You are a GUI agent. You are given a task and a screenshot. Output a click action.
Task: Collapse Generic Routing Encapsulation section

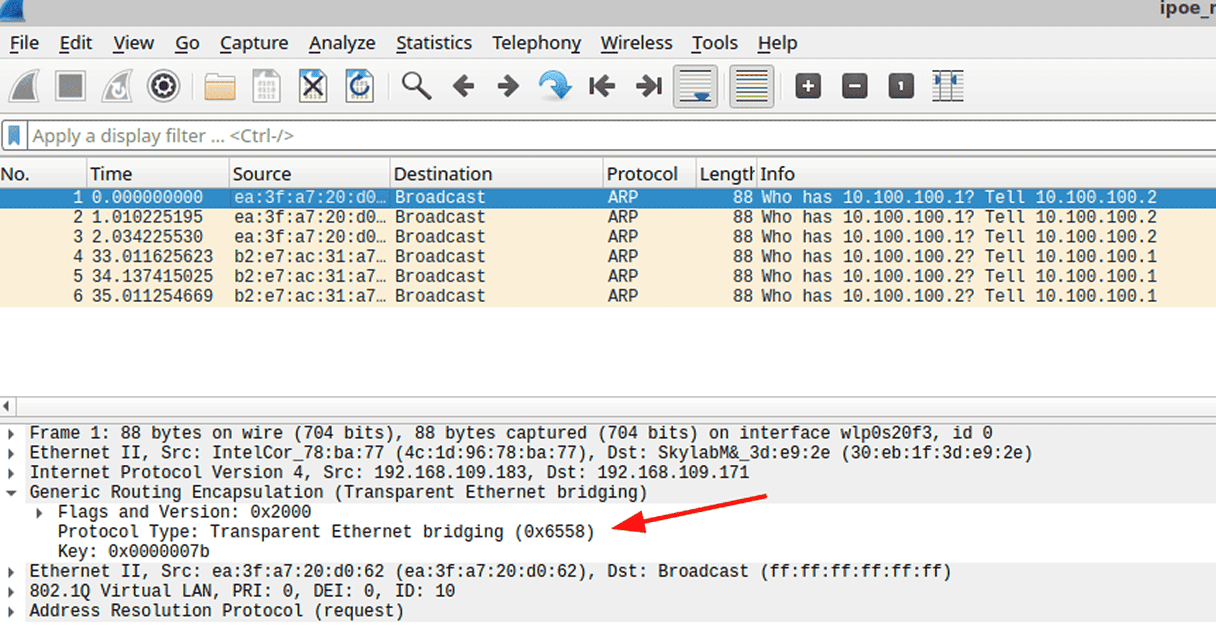coord(11,493)
